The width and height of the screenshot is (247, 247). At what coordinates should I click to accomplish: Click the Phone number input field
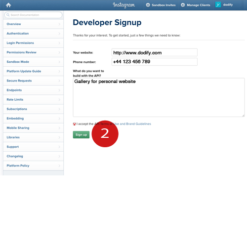[155, 62]
